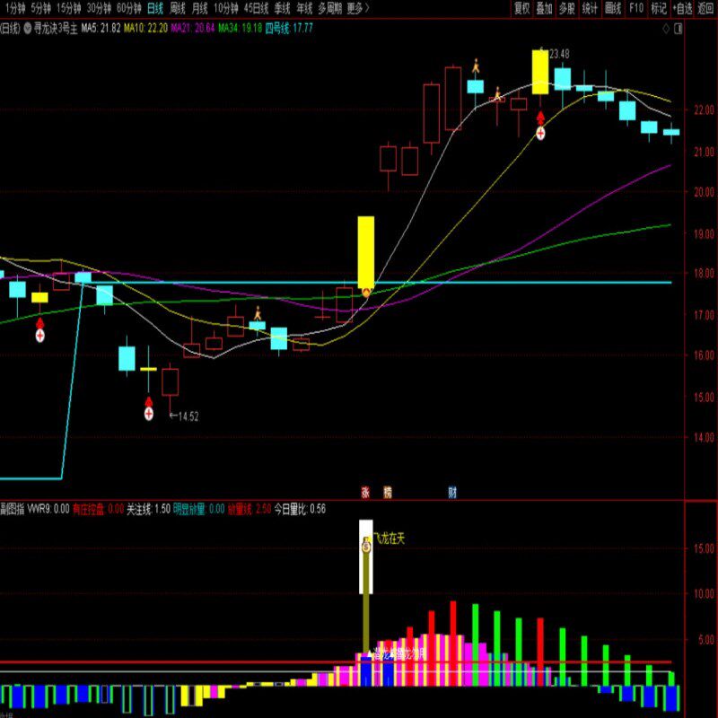Click the red plus signal under the 23.48 candle
This screenshot has height=718, width=718.
click(540, 133)
